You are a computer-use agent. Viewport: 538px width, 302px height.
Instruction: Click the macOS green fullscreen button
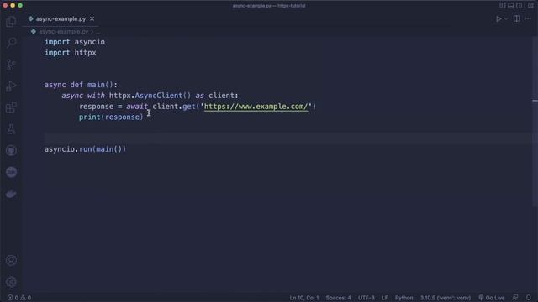[20, 5]
